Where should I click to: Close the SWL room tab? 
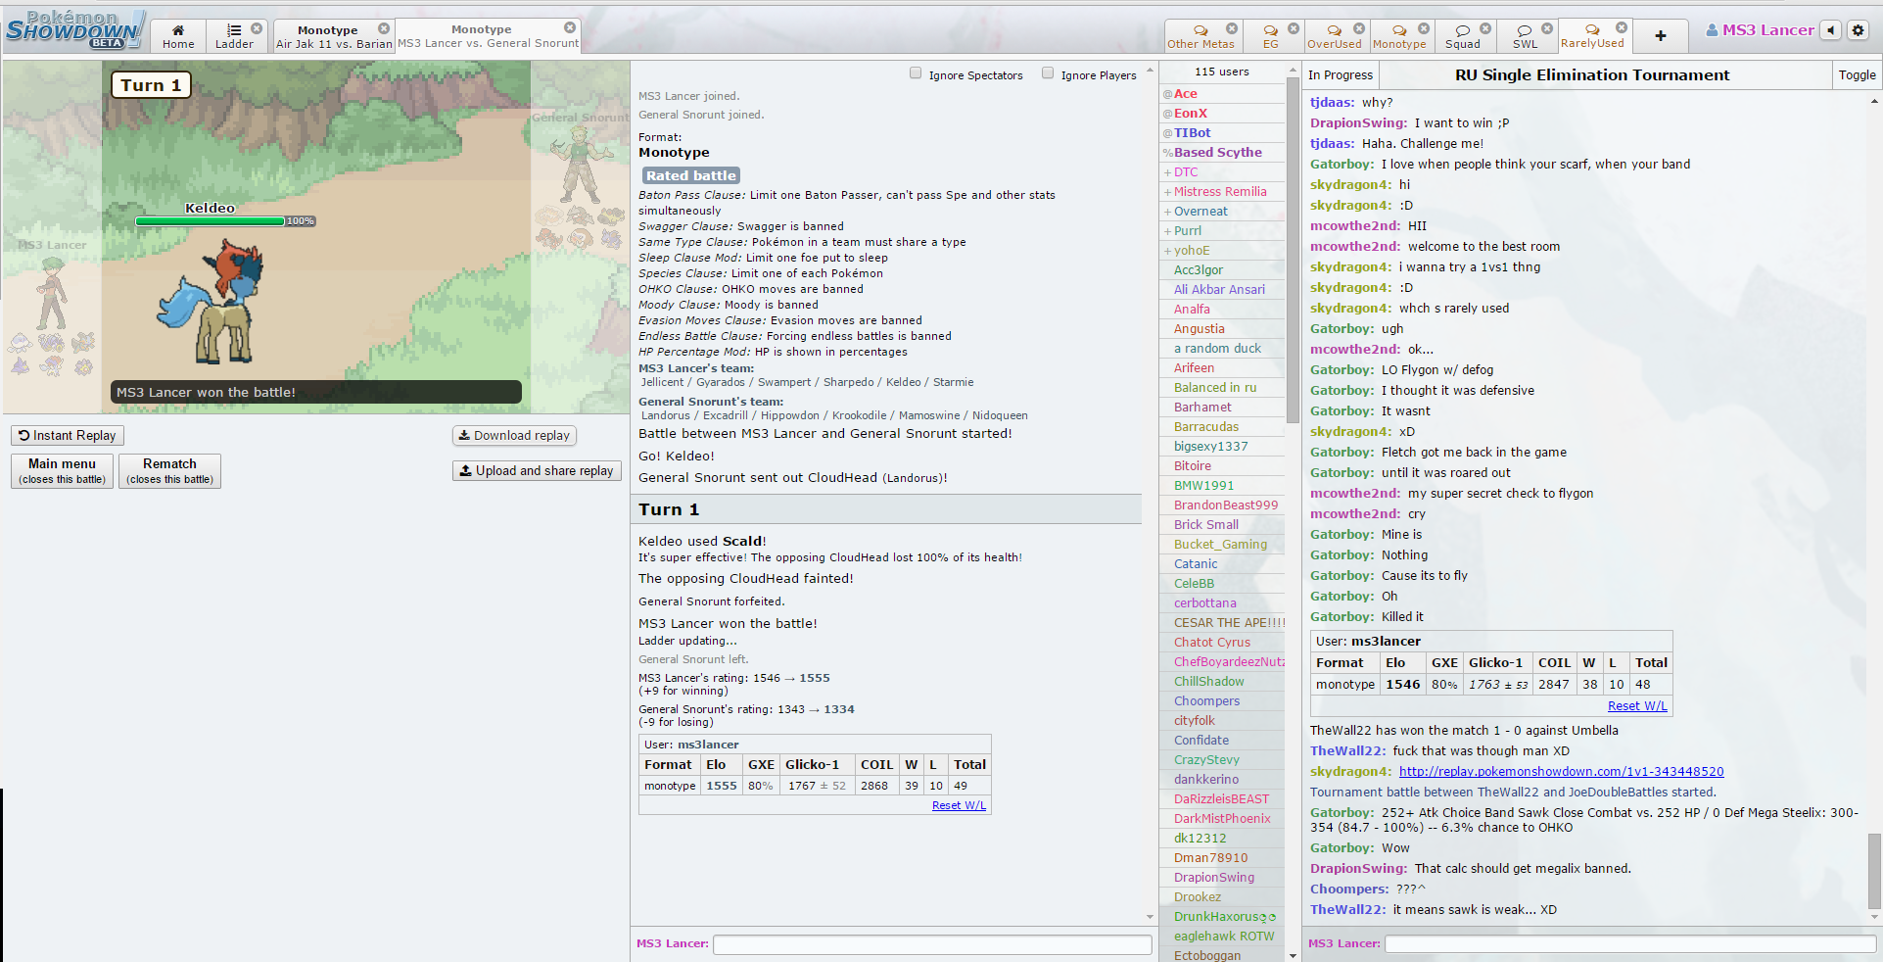point(1547,28)
